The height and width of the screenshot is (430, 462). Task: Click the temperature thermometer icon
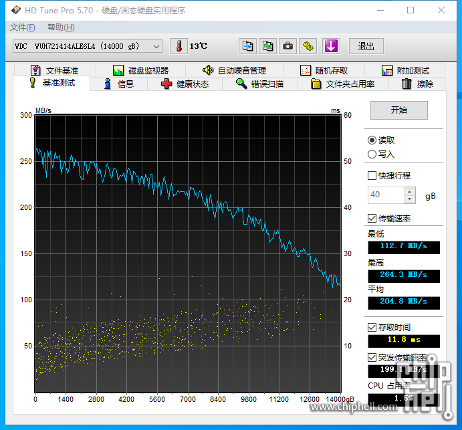coord(179,46)
